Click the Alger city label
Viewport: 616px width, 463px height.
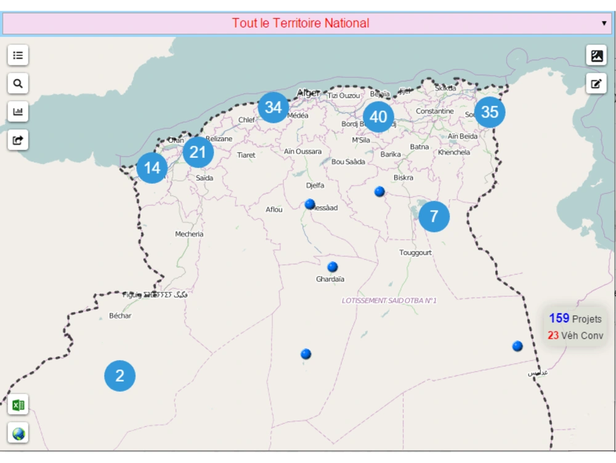[309, 92]
